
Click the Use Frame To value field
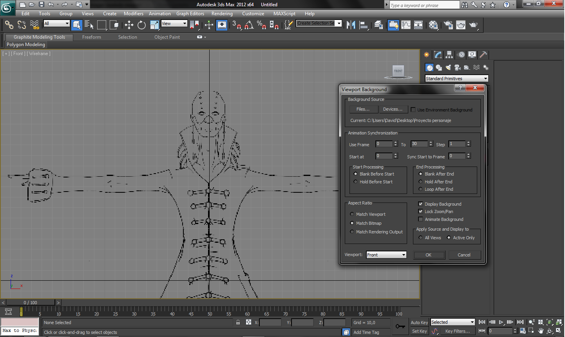[419, 144]
